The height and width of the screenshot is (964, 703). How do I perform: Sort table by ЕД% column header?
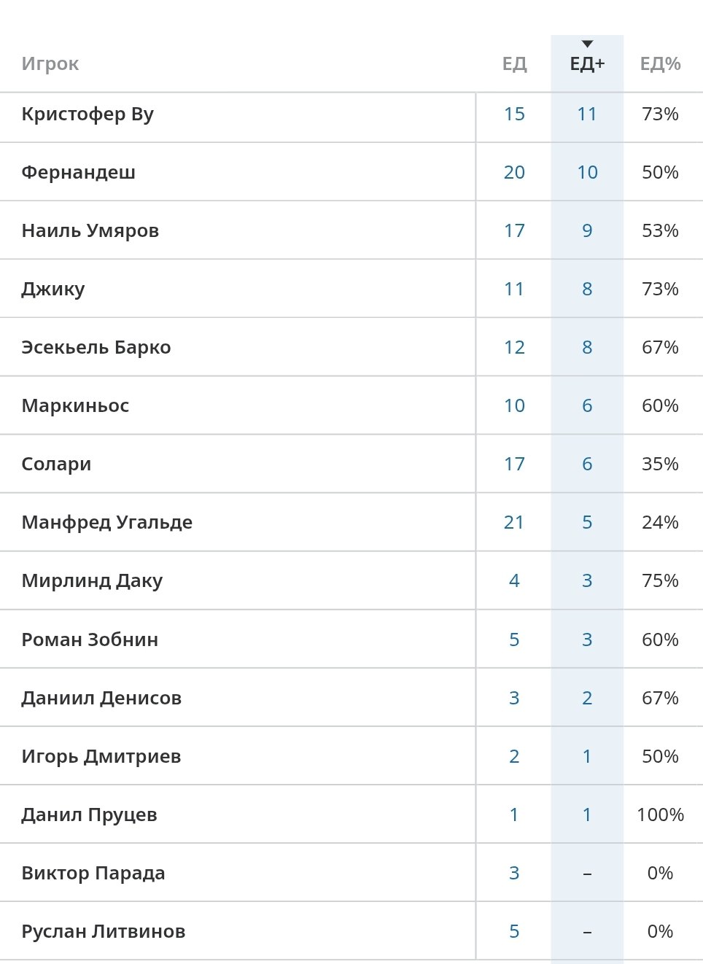tap(660, 64)
